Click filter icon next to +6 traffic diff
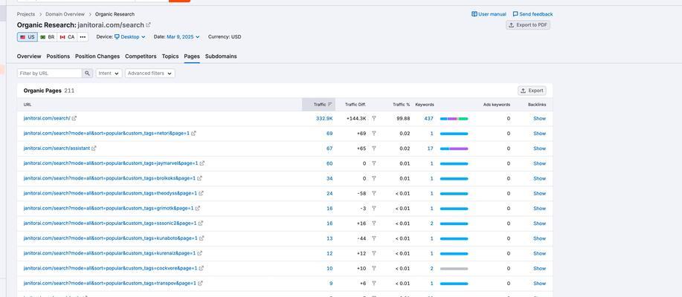682x297 pixels. pos(373,283)
